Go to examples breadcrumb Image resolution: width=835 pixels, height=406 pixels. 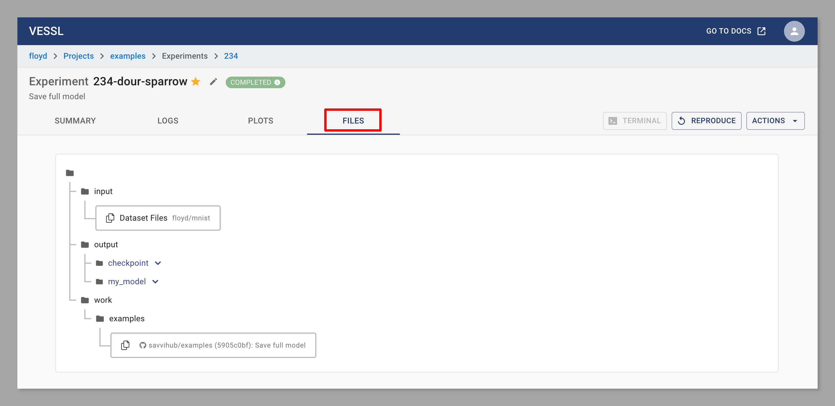point(128,56)
